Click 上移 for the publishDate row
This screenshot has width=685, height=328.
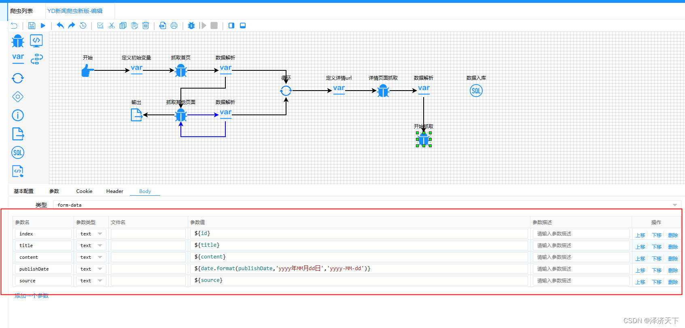click(640, 271)
